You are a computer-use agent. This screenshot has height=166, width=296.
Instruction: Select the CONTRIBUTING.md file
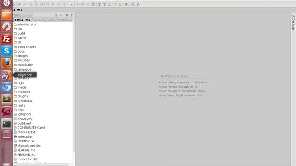[30, 128]
